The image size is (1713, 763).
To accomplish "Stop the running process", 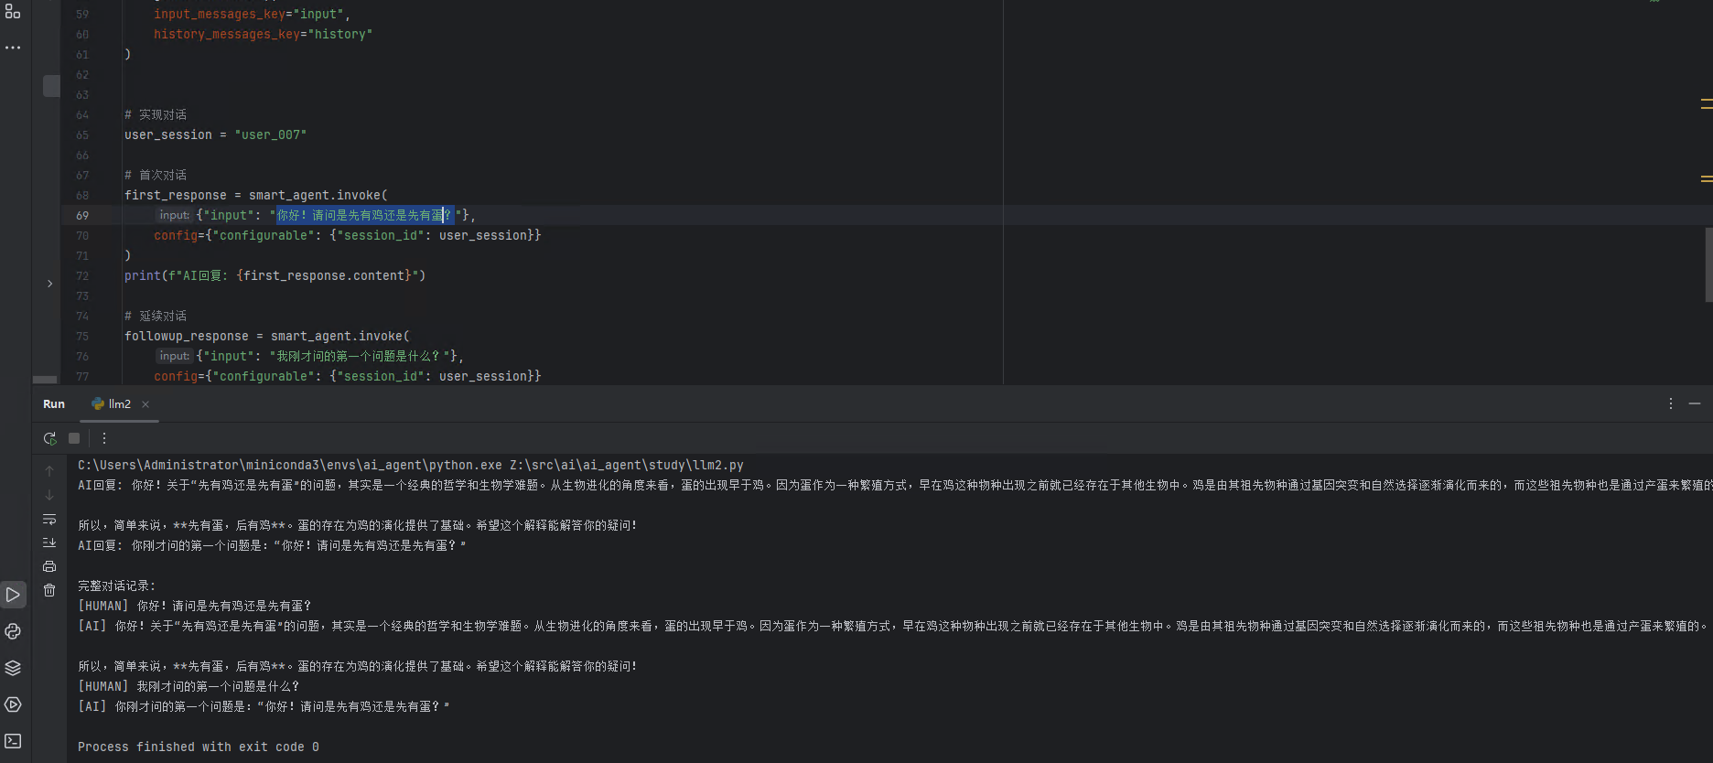I will tap(74, 438).
